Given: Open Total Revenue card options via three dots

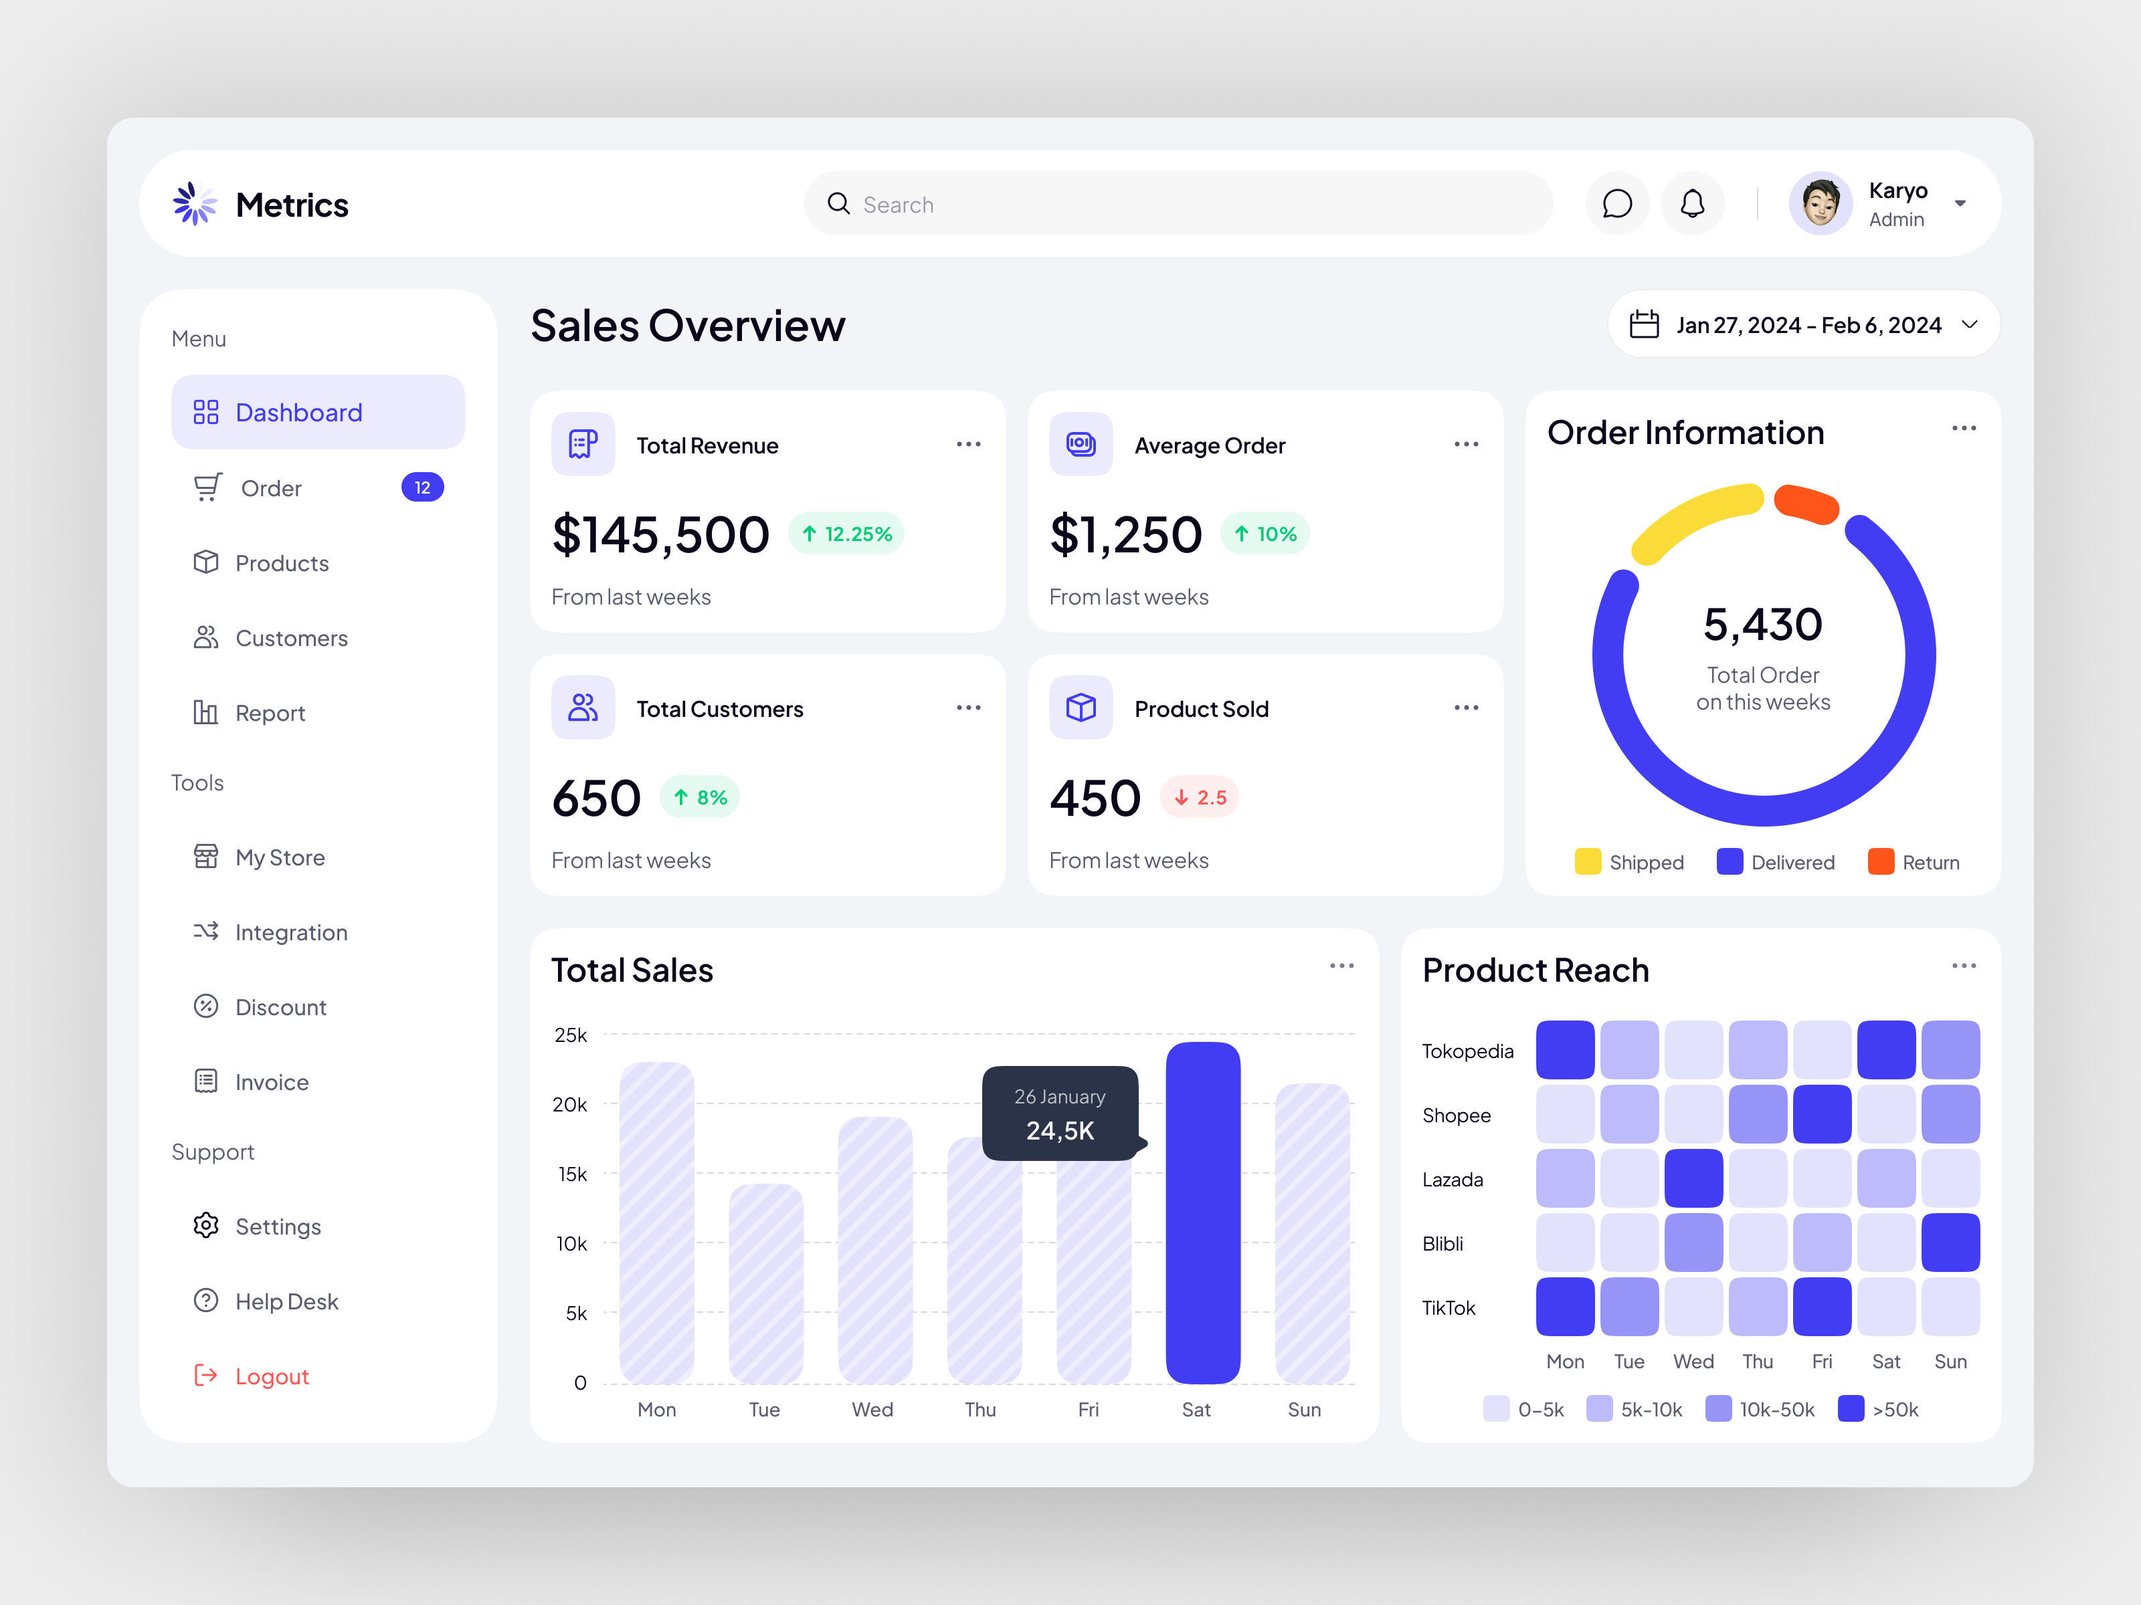Looking at the screenshot, I should pos(969,443).
